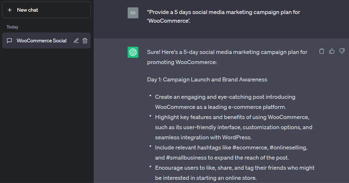Click the Today label in the sidebar

(12, 27)
